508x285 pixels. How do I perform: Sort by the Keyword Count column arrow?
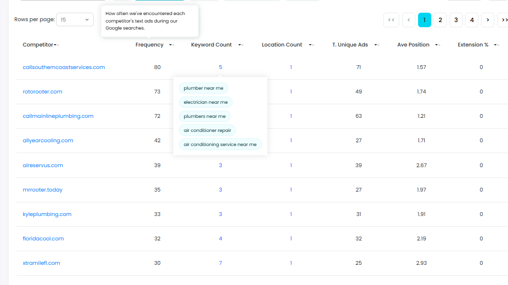241,45
